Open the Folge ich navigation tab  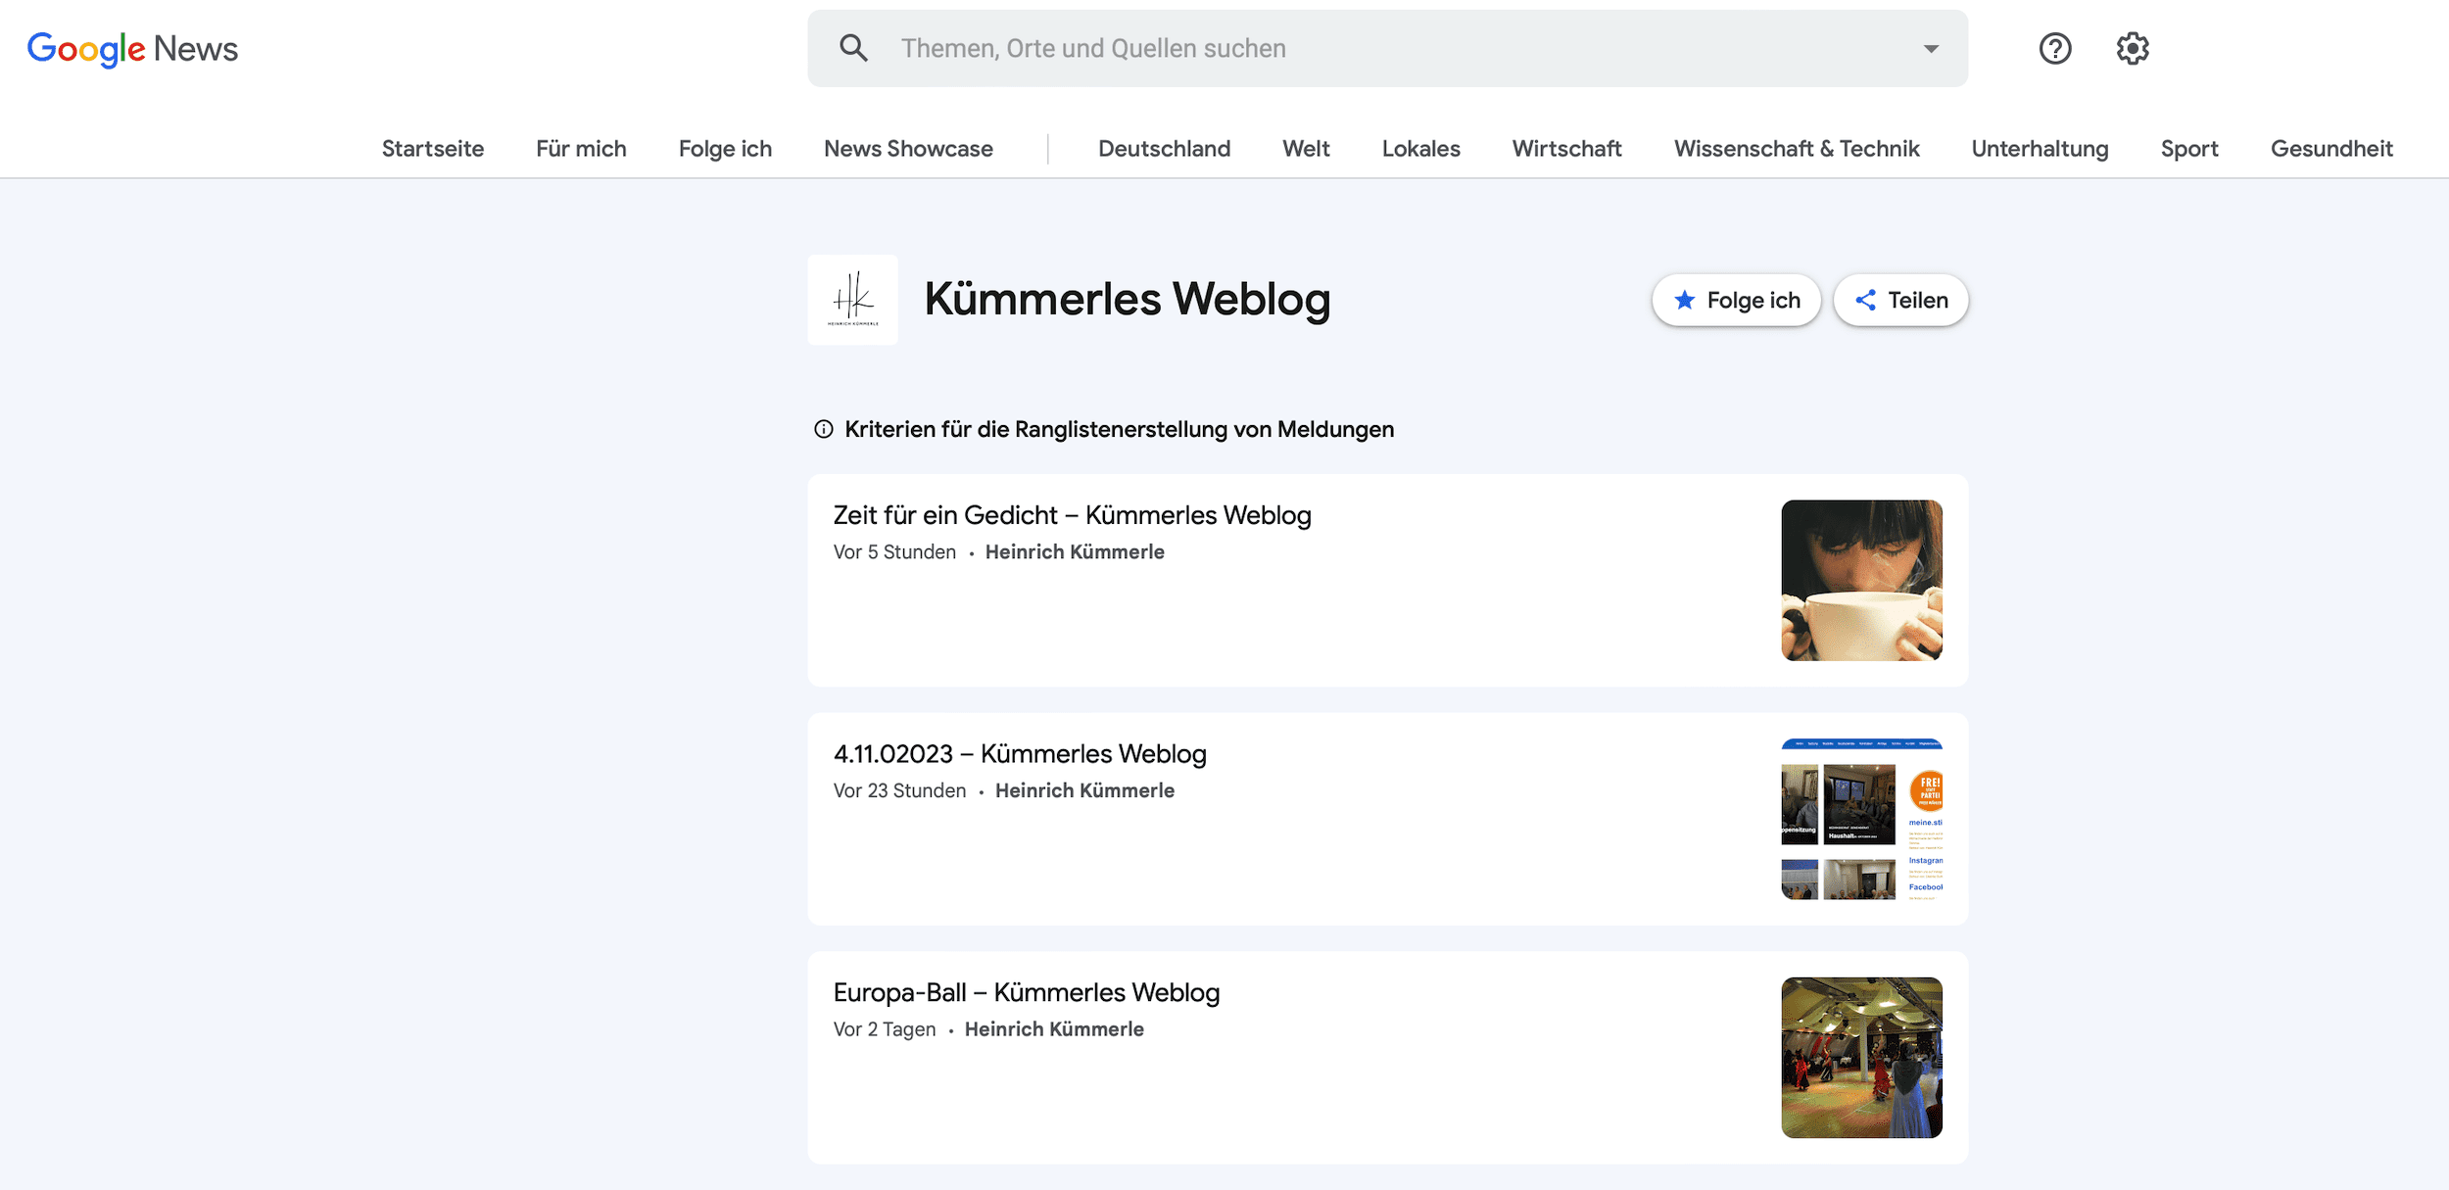(725, 149)
